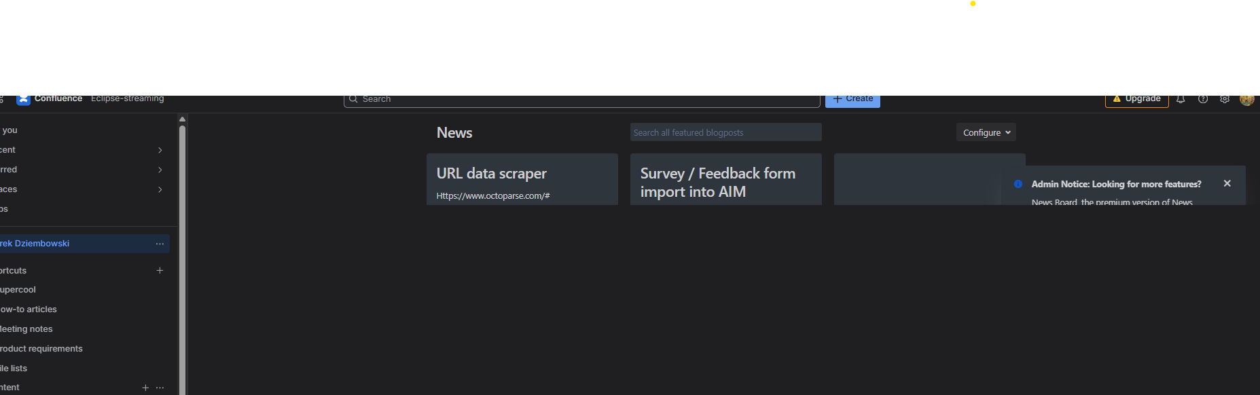
Task: Expand the Starred sidebar chevron
Action: [x=160, y=170]
